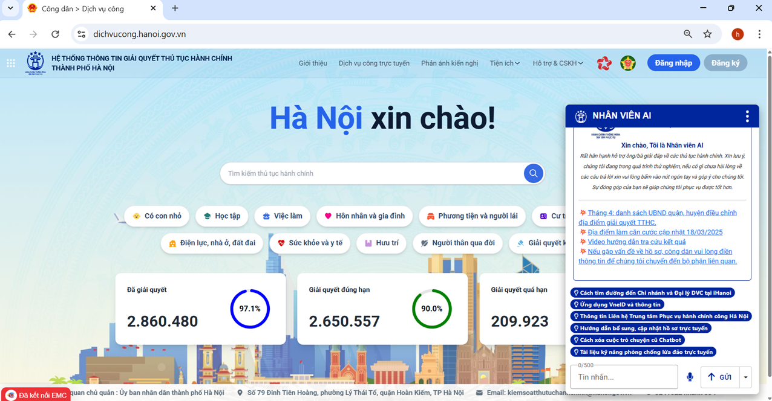
Task: Reload the page with refresh icon
Action: click(55, 34)
